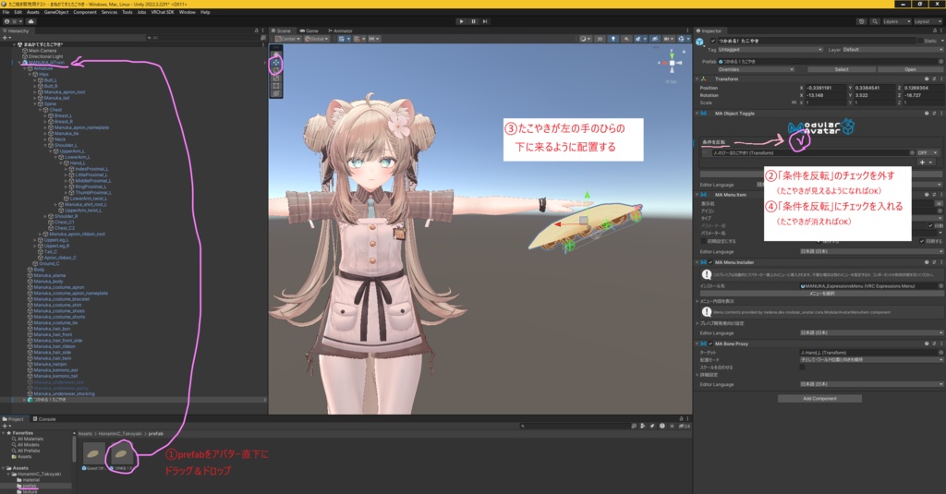Open the Layout dropdown

[928, 21]
